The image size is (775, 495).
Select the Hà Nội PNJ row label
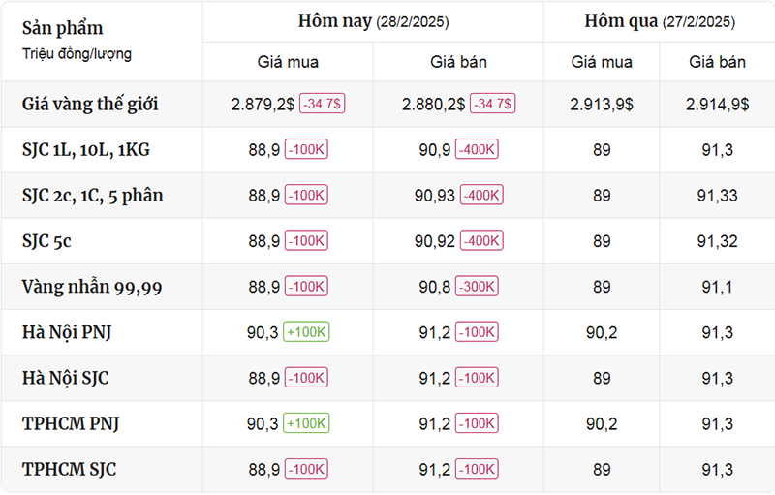(67, 332)
